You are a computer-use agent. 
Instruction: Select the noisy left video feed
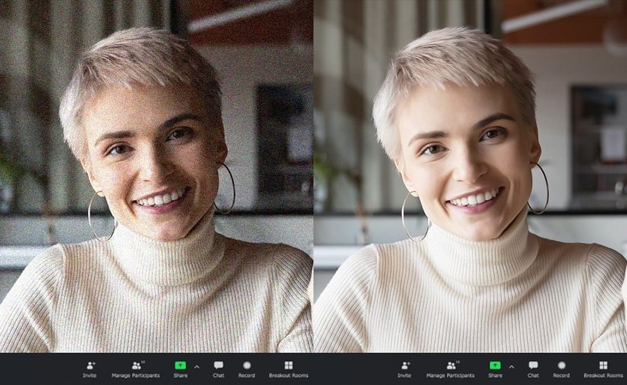coord(156,176)
